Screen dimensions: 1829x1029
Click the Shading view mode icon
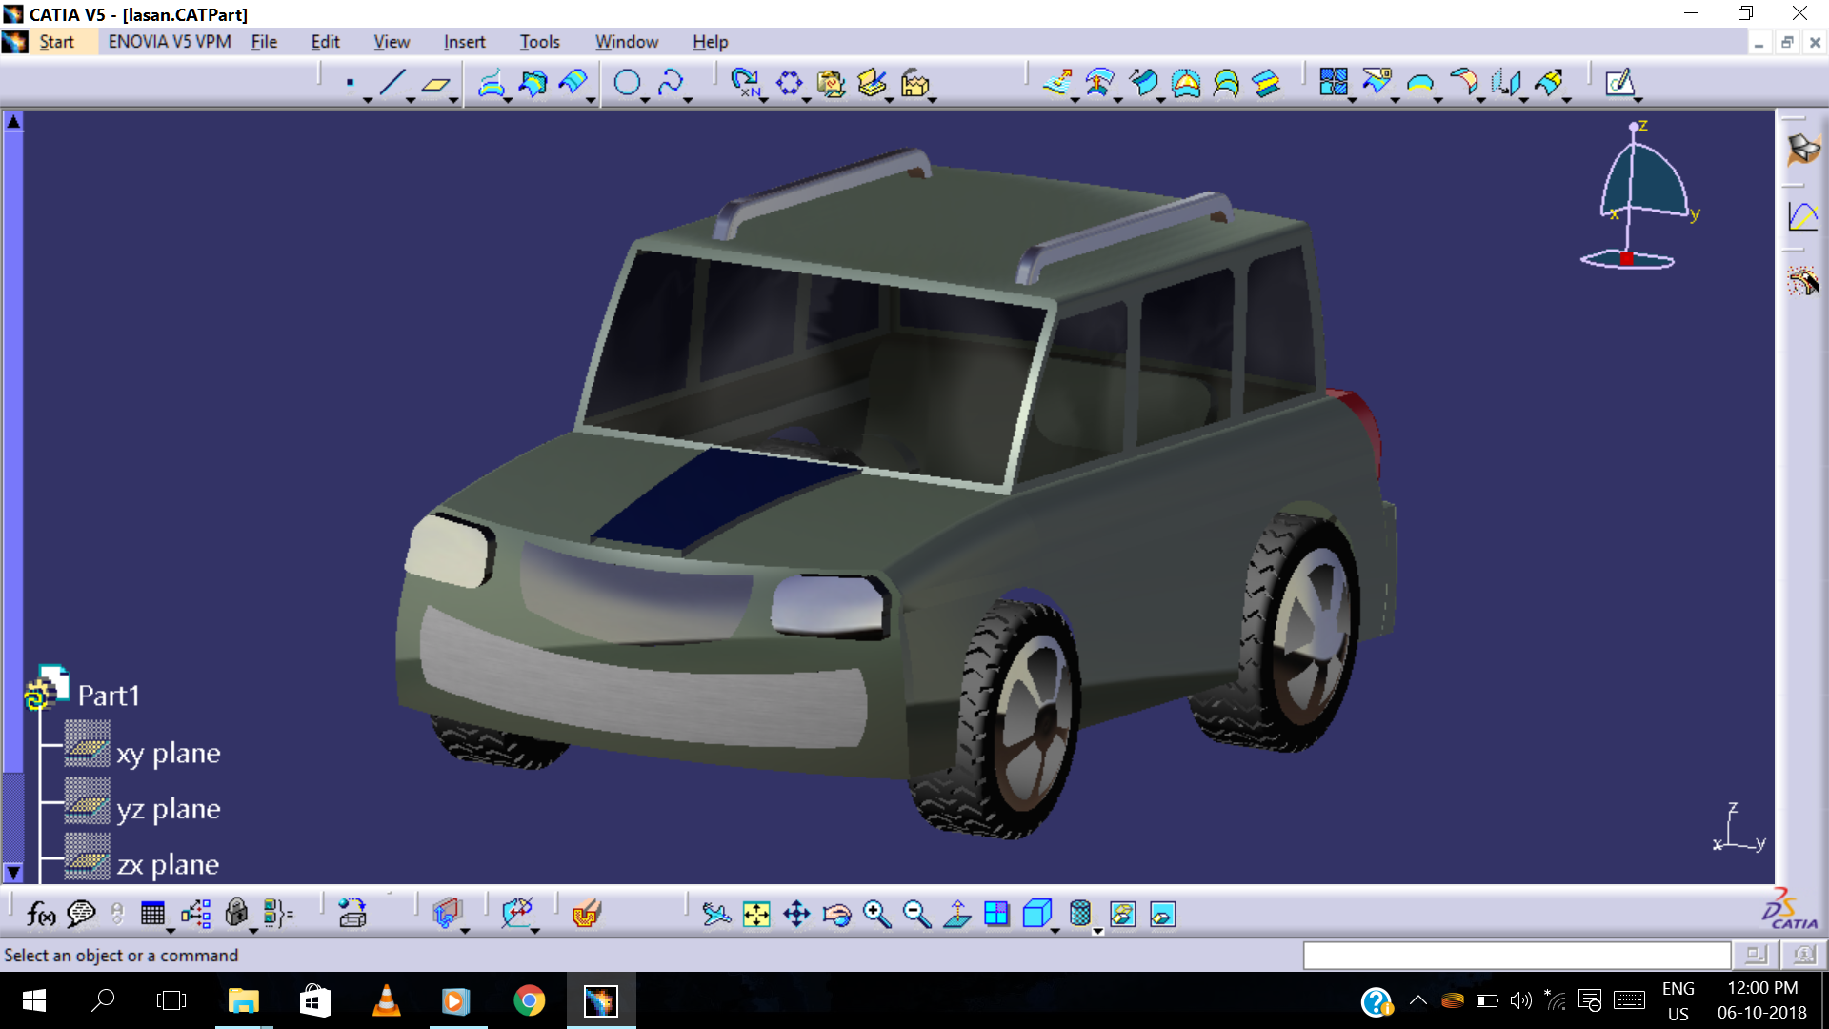[x=1079, y=915]
